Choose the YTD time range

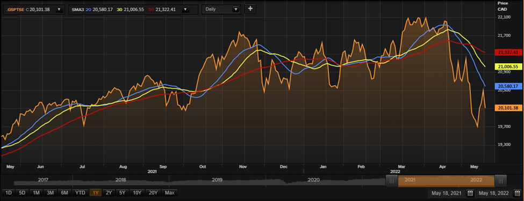[x=80, y=192]
